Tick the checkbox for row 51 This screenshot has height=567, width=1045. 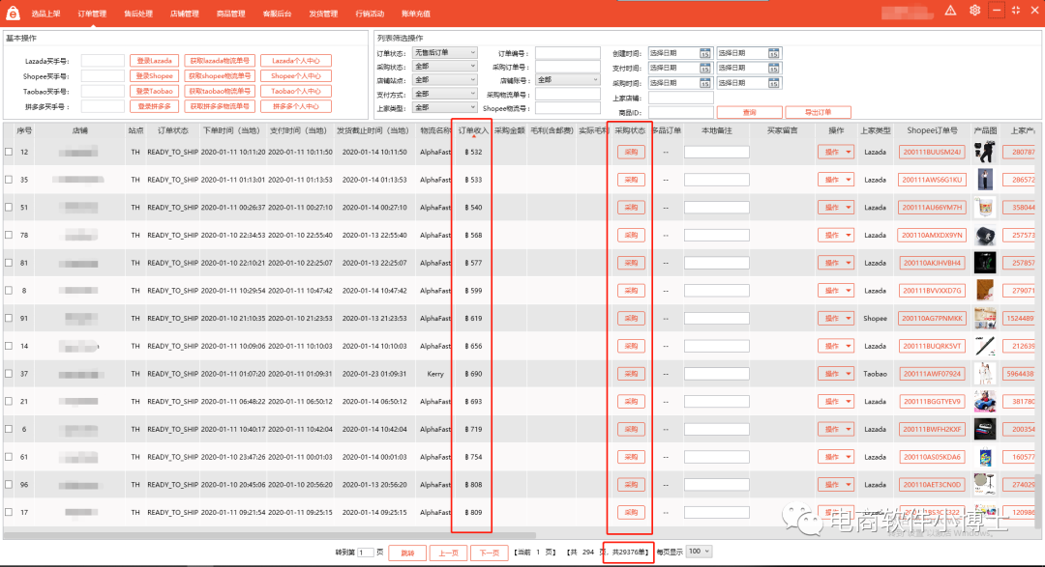(x=9, y=207)
